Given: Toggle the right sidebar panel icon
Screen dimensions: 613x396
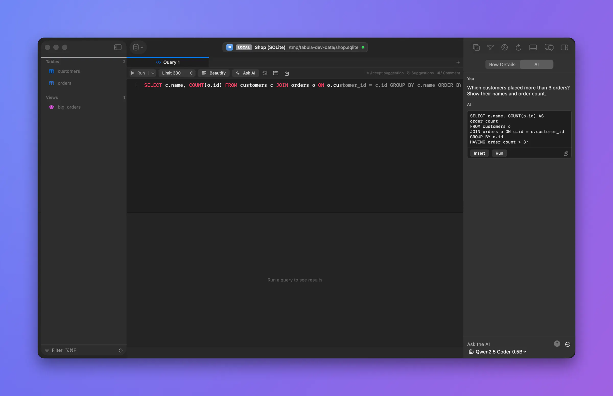Looking at the screenshot, I should click(564, 47).
